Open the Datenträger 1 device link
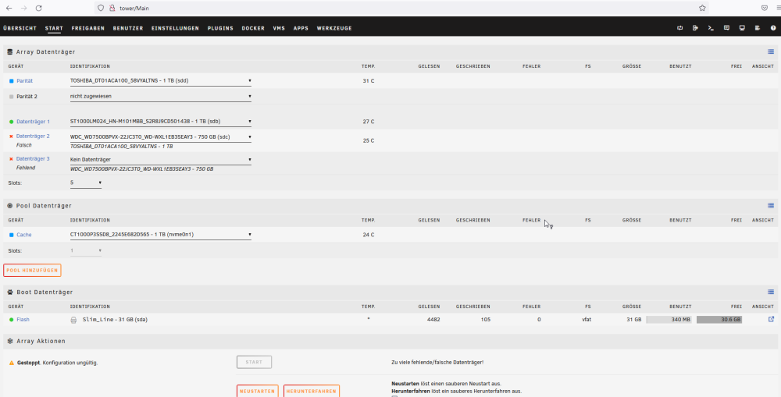The image size is (781, 397). click(33, 122)
